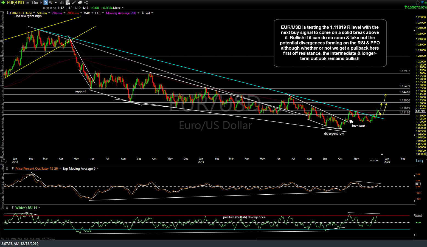Expand the timeframe dropdown arrow

[x=56, y=2]
